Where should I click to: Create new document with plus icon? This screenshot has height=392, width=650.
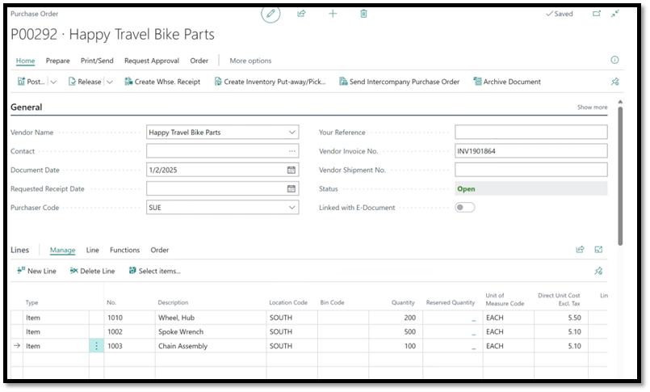(333, 14)
